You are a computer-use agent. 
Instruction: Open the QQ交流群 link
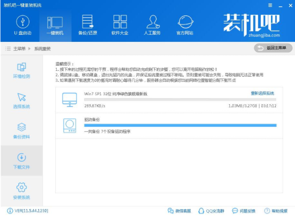[x=211, y=211]
